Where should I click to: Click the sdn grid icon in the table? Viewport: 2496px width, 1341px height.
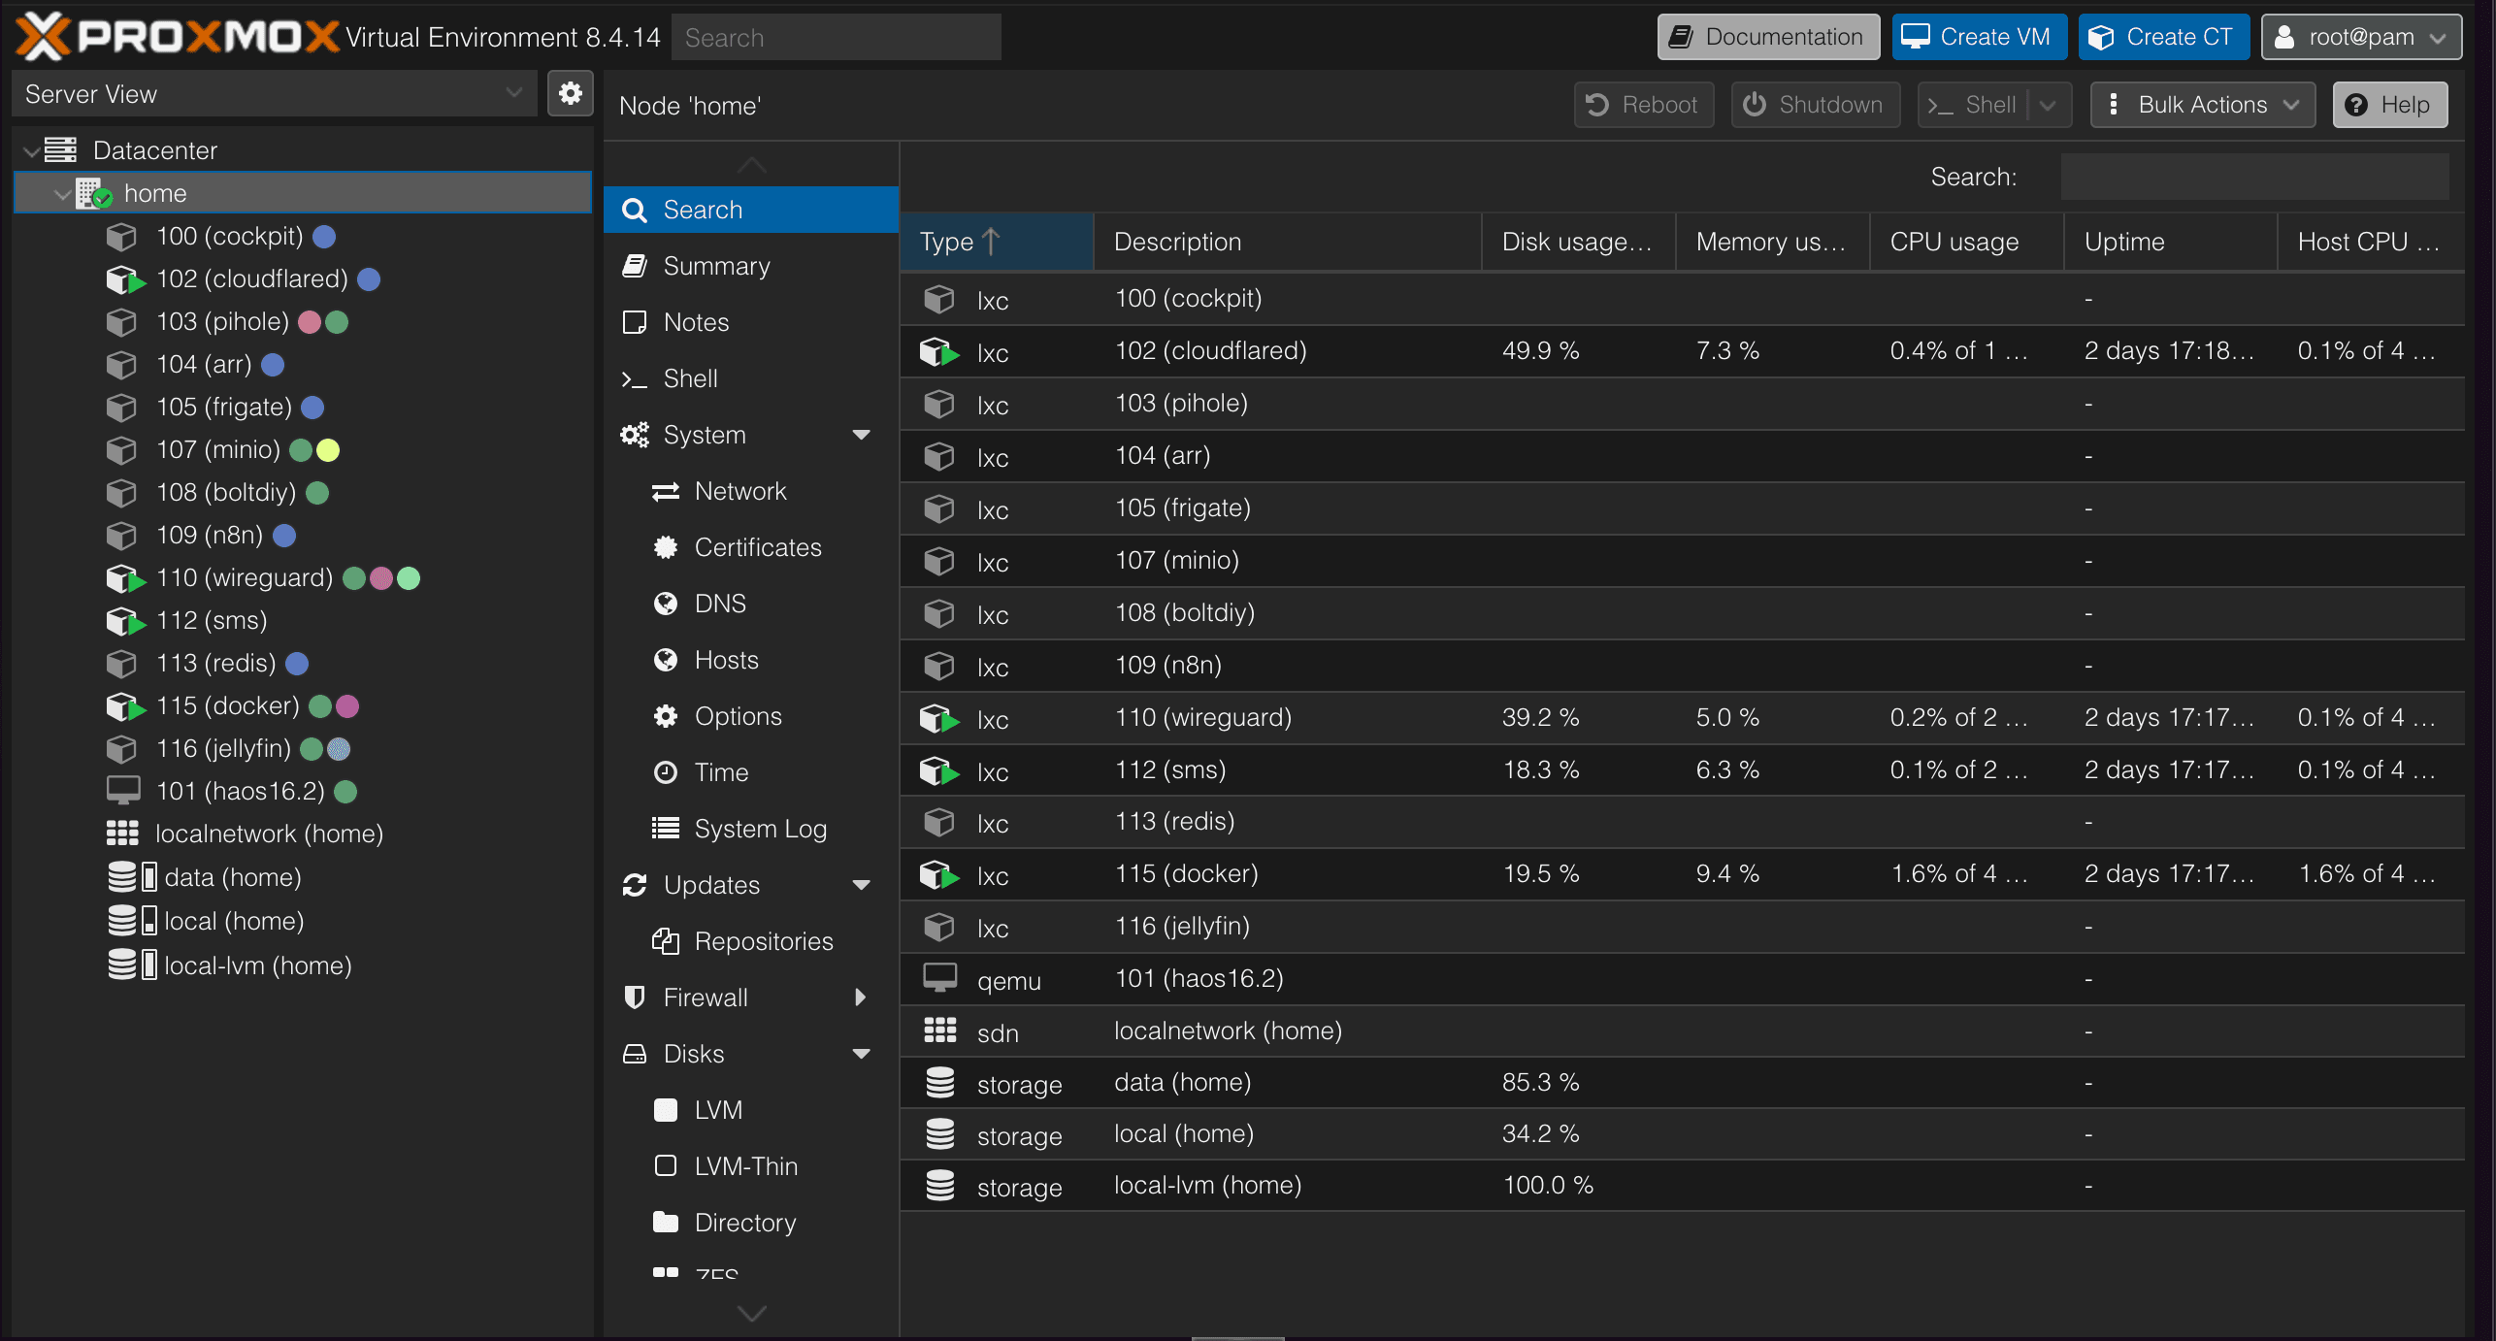[x=939, y=1030]
